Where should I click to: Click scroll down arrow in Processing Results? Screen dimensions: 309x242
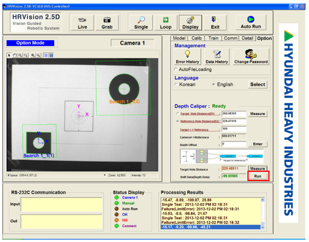point(263,227)
